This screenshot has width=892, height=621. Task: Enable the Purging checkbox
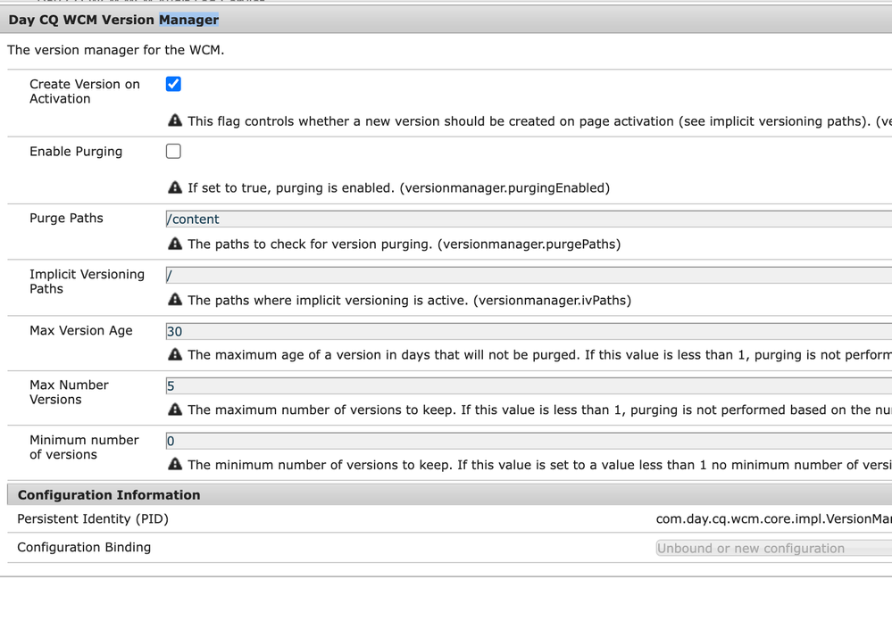coord(173,151)
